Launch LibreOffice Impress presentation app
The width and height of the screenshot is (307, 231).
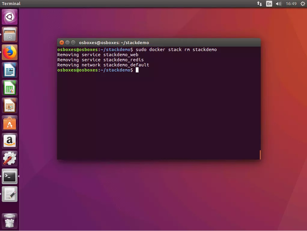(x=10, y=106)
